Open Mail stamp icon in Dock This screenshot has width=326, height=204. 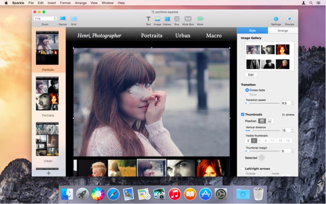click(129, 194)
